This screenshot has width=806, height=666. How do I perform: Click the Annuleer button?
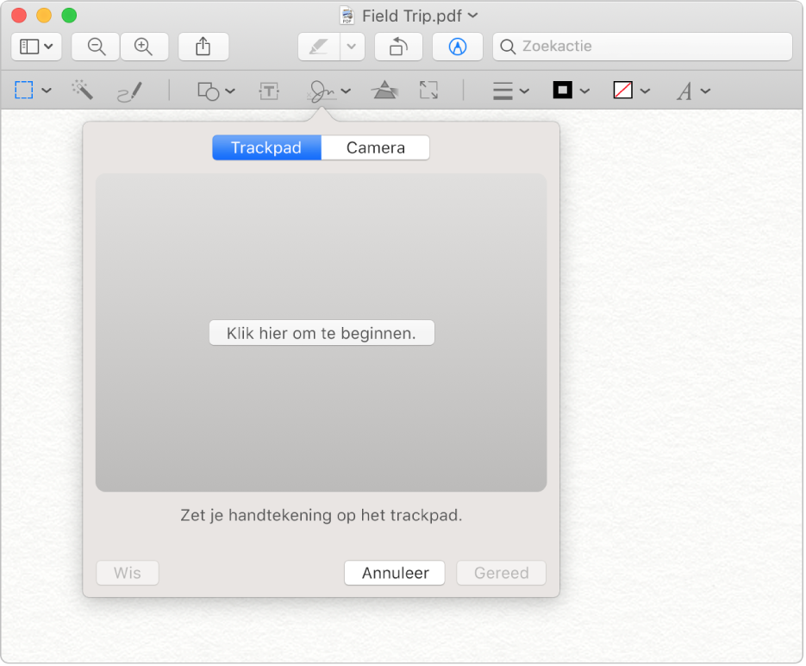click(x=395, y=573)
